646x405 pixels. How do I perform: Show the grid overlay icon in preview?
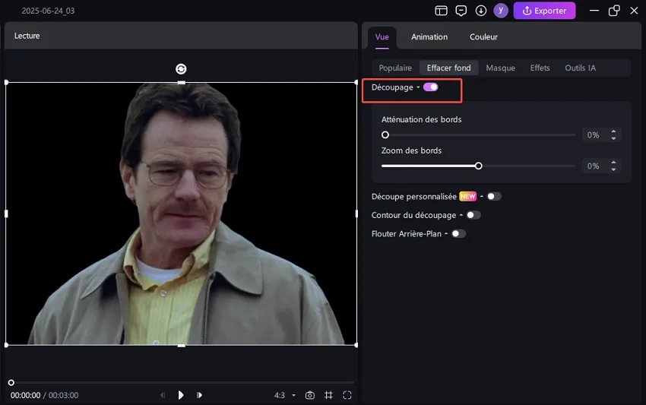[x=329, y=395]
